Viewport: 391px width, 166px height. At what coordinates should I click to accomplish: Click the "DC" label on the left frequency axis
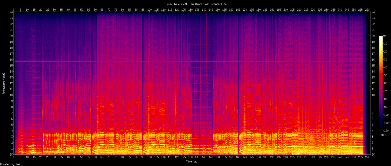pyautogui.click(x=11, y=155)
